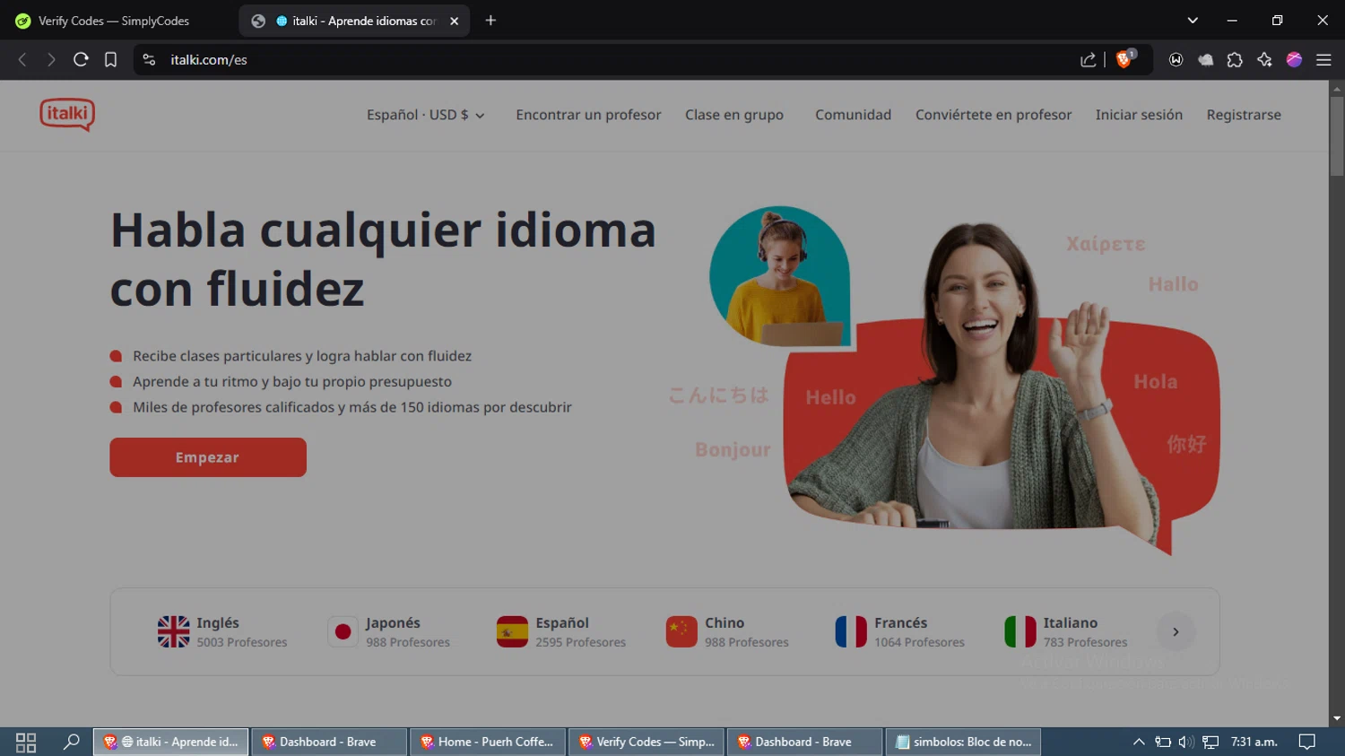
Task: Bookmark this page
Action: pyautogui.click(x=110, y=60)
